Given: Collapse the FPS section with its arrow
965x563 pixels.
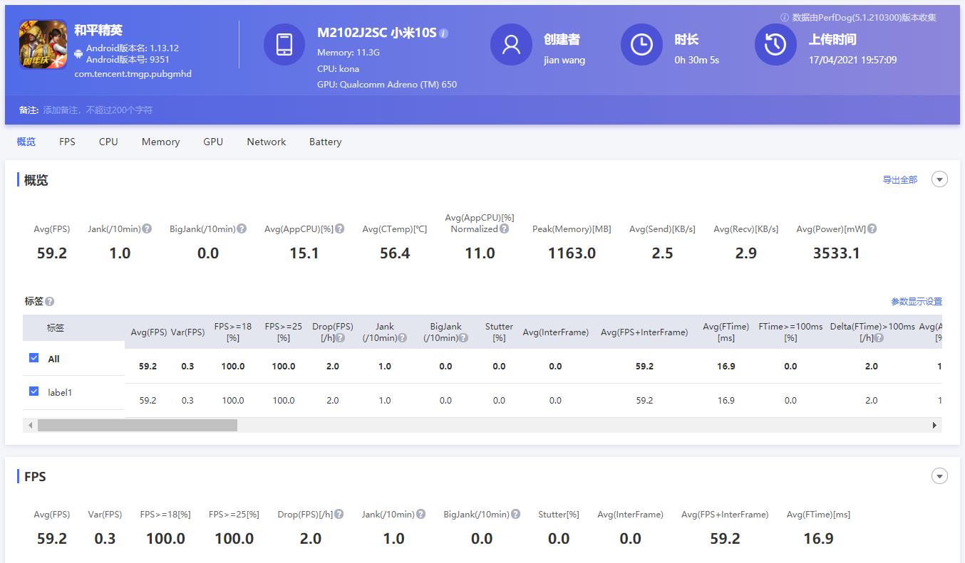Looking at the screenshot, I should pyautogui.click(x=939, y=475).
